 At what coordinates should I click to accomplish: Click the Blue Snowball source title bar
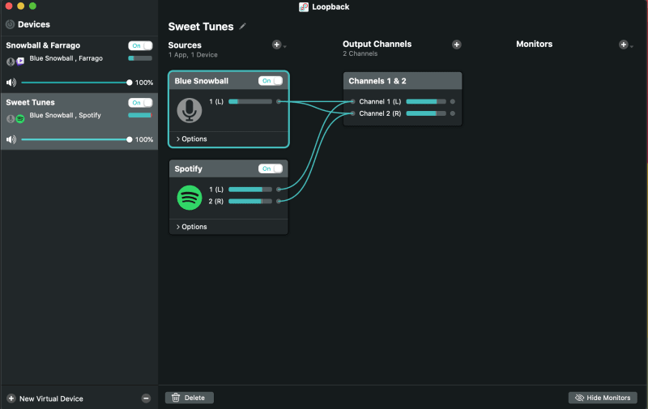[x=228, y=81]
